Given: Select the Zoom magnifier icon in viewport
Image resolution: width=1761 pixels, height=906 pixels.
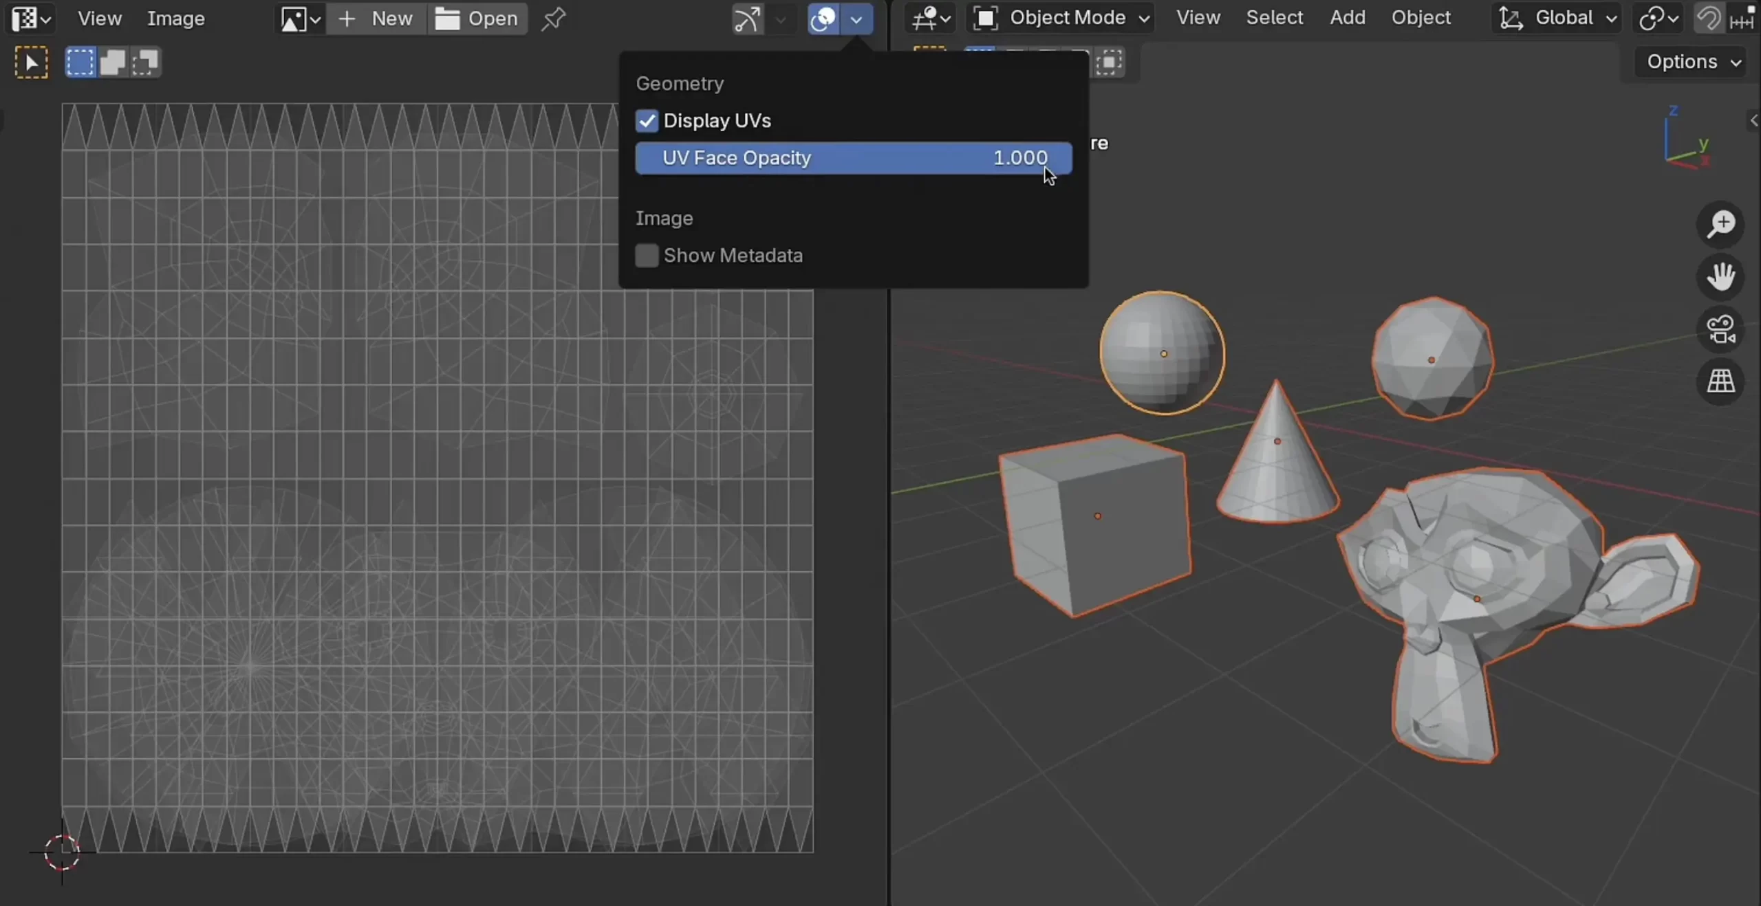Looking at the screenshot, I should 1721,224.
